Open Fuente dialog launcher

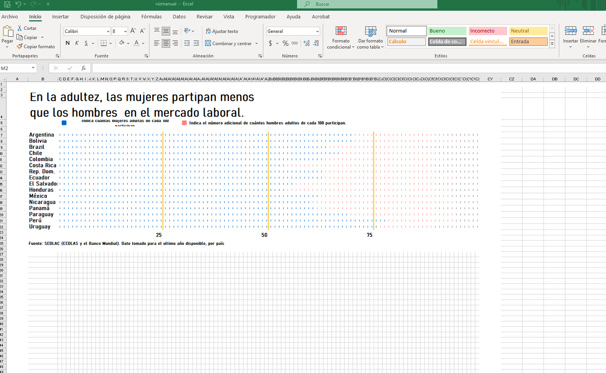[x=146, y=56]
